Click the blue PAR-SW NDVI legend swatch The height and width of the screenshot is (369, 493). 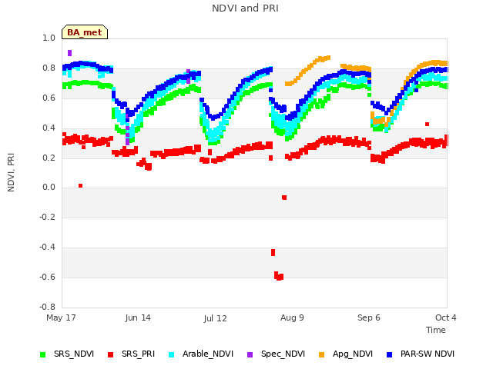click(389, 354)
